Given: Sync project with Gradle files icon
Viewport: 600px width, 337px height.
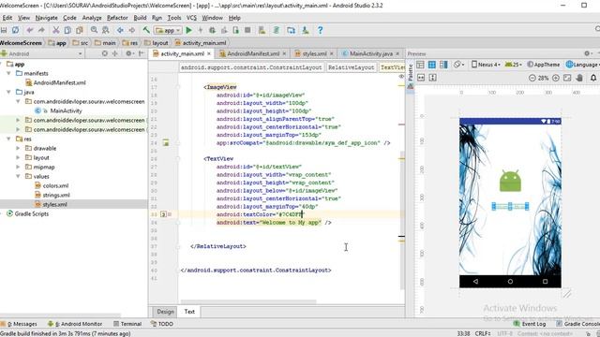Looking at the screenshot, I should (x=277, y=30).
